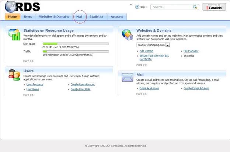Screen dimensions: 230x152
Task: Click the Add Domain link
Action: (146, 51)
